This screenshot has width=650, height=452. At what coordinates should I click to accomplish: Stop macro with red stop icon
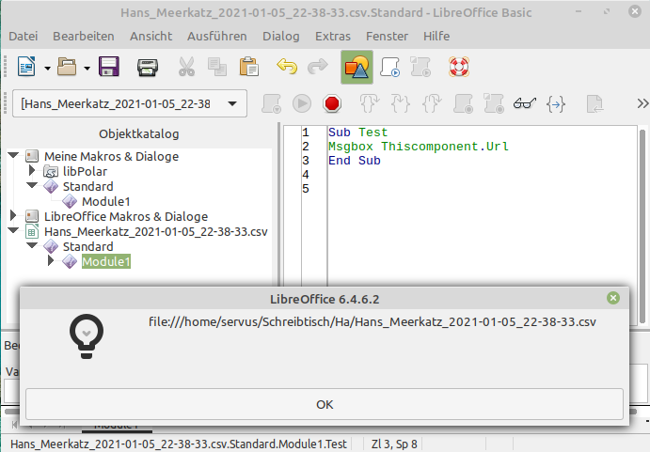coord(332,103)
